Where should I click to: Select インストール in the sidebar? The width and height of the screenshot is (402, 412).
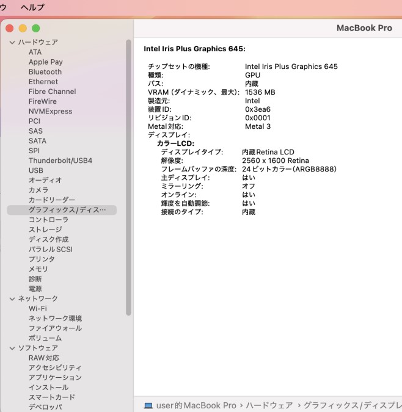click(x=49, y=388)
